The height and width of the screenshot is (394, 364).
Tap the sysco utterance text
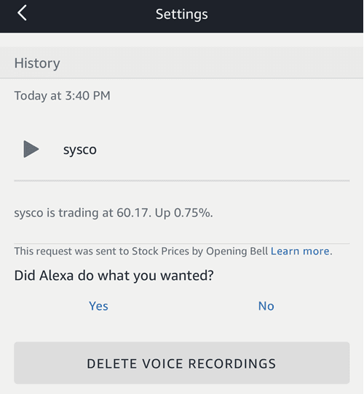80,150
